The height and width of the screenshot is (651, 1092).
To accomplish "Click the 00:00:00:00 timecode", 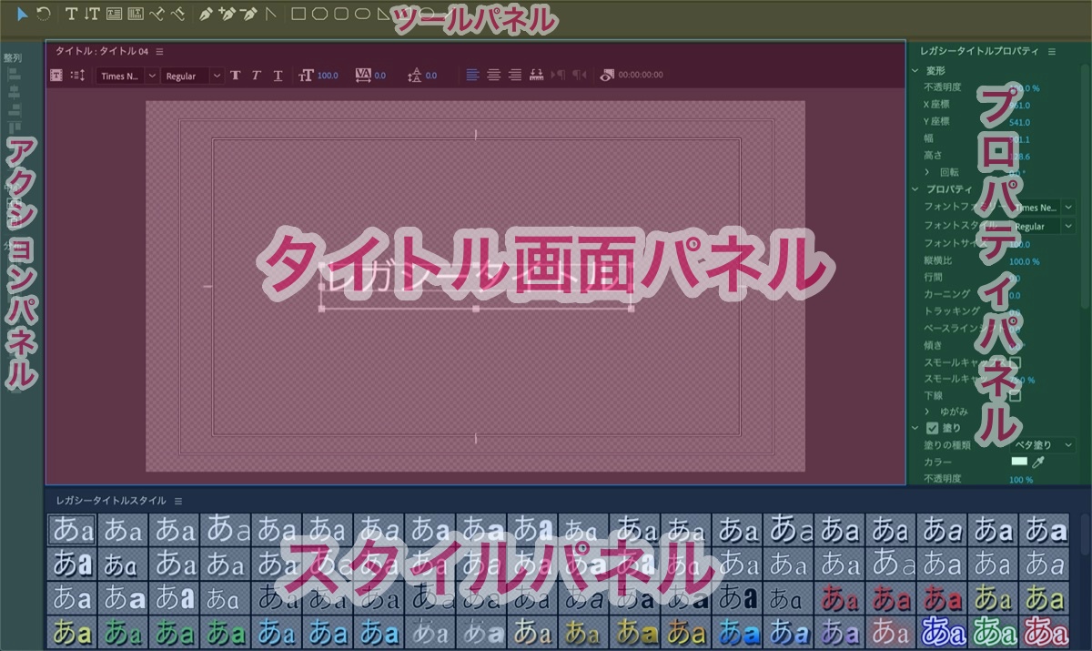I will (641, 76).
